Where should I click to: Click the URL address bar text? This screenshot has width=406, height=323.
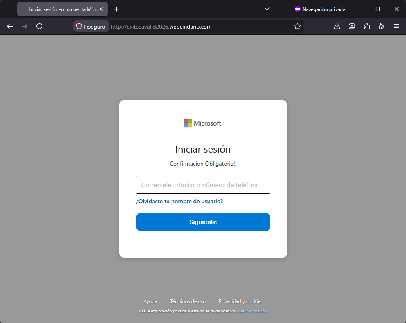tap(161, 27)
